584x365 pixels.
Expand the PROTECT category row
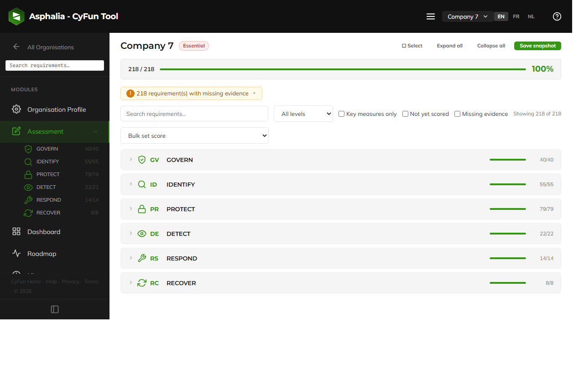pyautogui.click(x=130, y=209)
